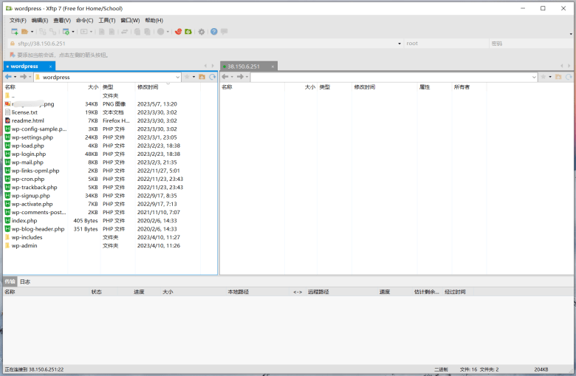
Task: Open help via the blue question mark icon
Action: [214, 32]
